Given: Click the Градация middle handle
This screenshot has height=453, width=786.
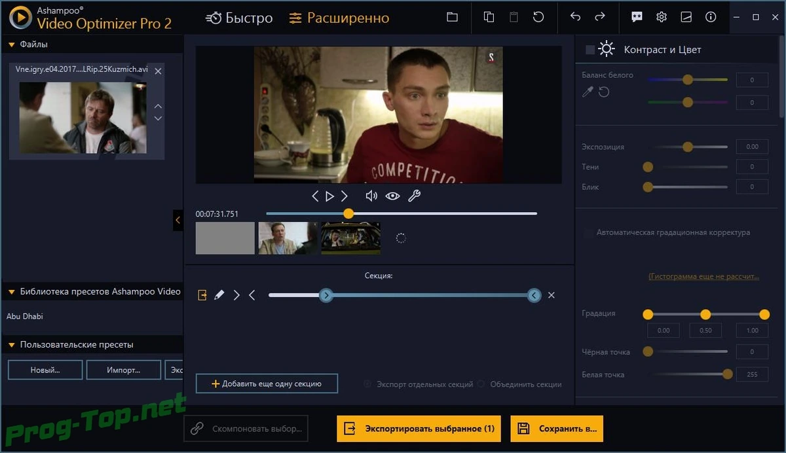Looking at the screenshot, I should [705, 314].
